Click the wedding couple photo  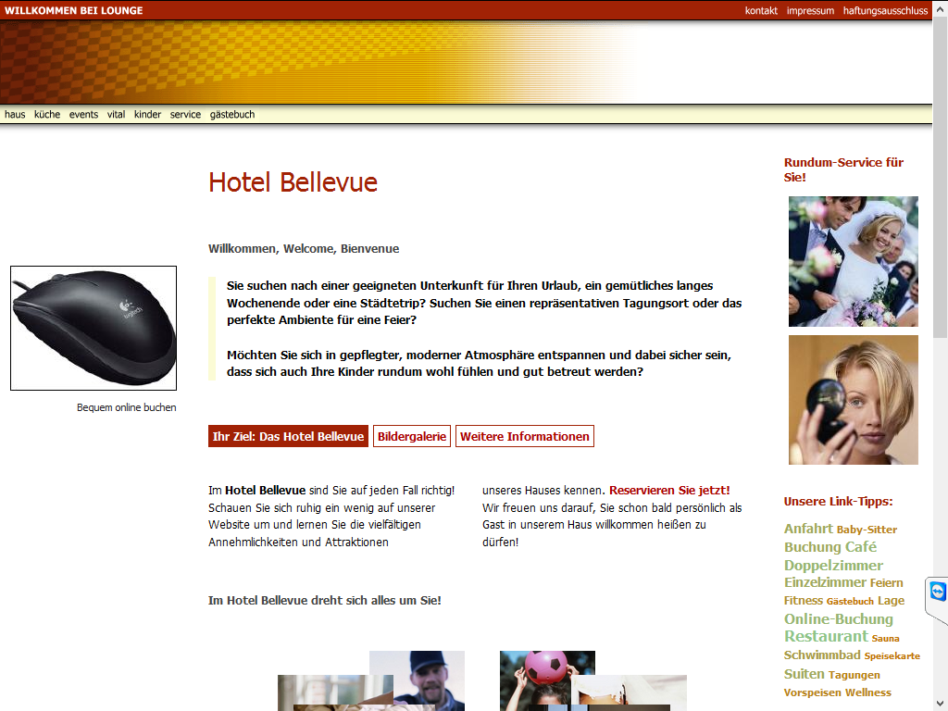tap(853, 261)
